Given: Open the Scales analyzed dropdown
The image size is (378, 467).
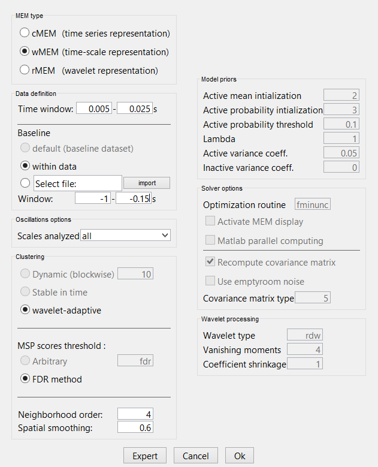Looking at the screenshot, I should [x=125, y=236].
